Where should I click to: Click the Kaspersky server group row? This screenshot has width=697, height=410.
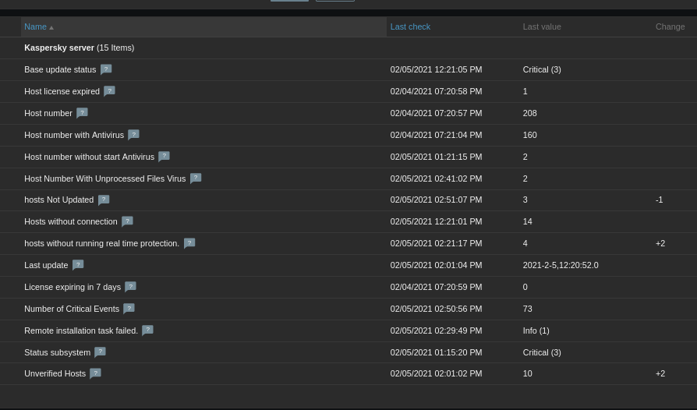click(x=79, y=48)
